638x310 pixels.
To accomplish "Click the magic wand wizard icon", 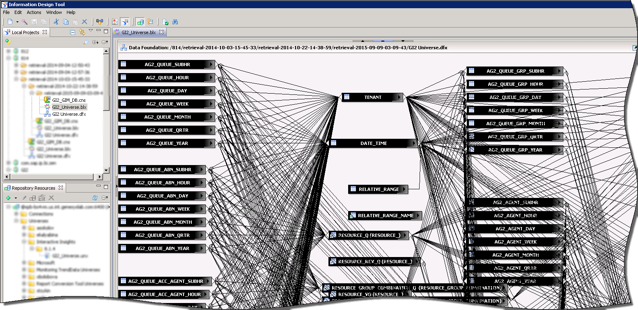I will coord(25,22).
